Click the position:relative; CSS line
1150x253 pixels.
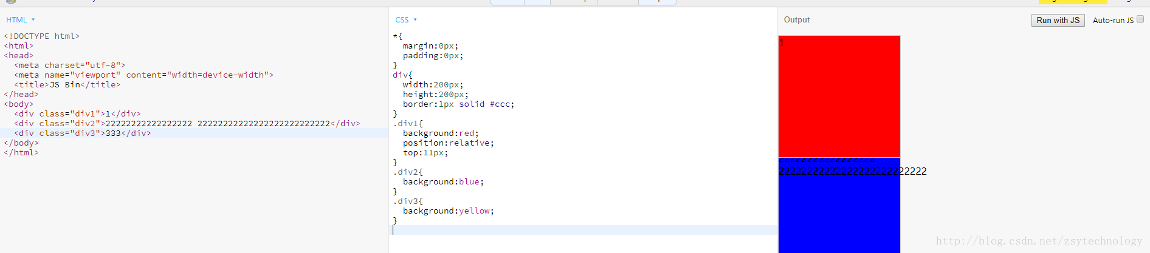pyautogui.click(x=449, y=143)
